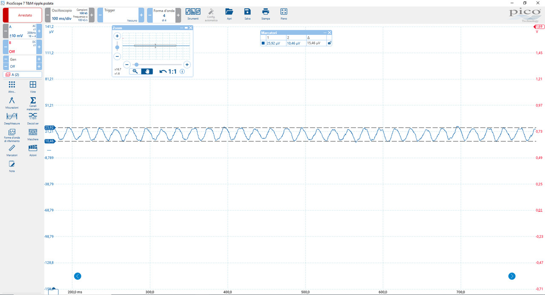Zoom out horizontally with the minus beside the Zoom panel's horizontal slider
The height and width of the screenshot is (295, 545).
click(x=127, y=65)
